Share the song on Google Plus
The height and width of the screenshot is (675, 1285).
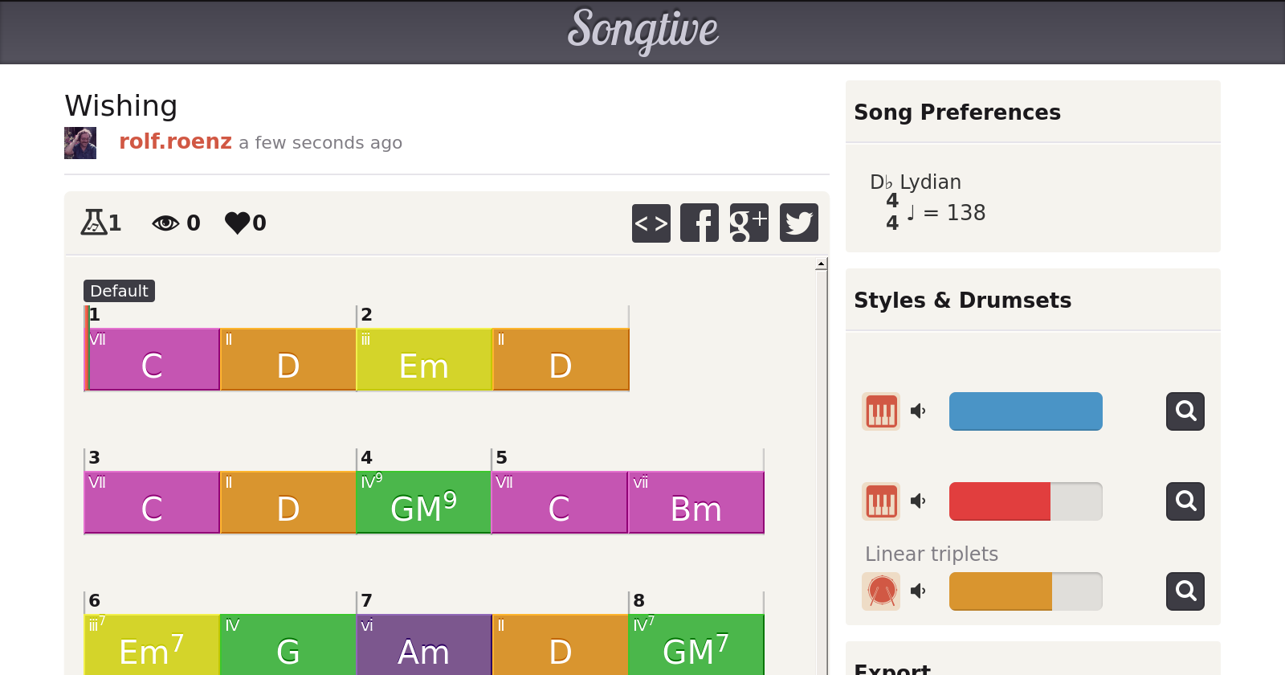749,223
